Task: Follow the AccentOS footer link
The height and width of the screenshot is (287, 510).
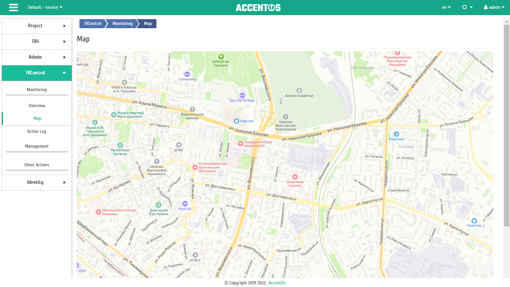Action: (277, 283)
